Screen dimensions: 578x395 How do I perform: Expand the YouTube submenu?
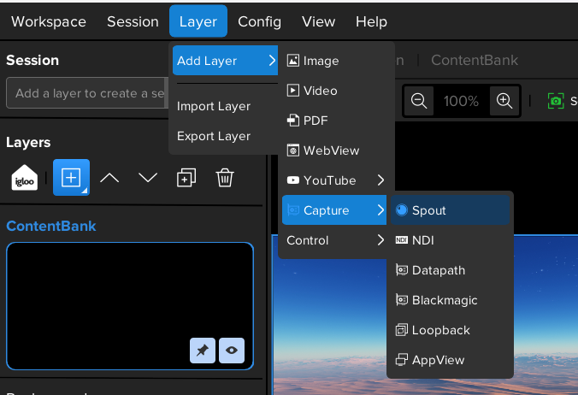click(336, 180)
